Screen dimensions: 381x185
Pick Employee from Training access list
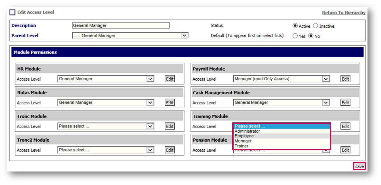tap(244, 136)
